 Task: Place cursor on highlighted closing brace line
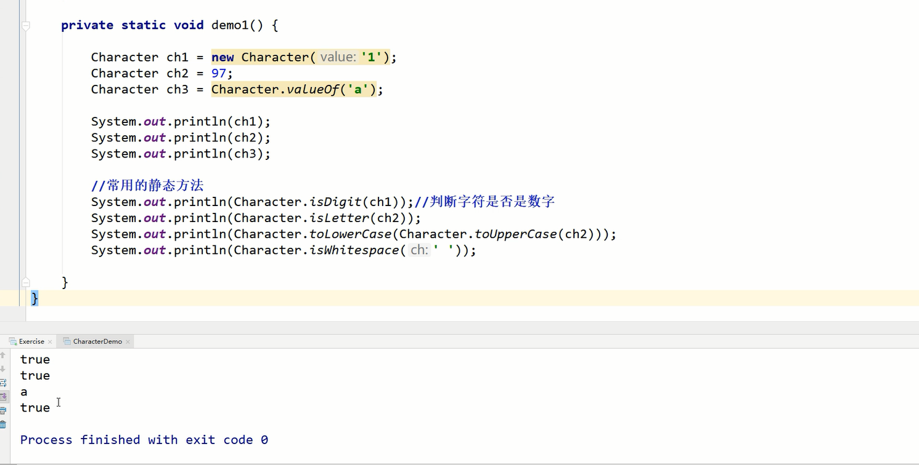coord(35,298)
